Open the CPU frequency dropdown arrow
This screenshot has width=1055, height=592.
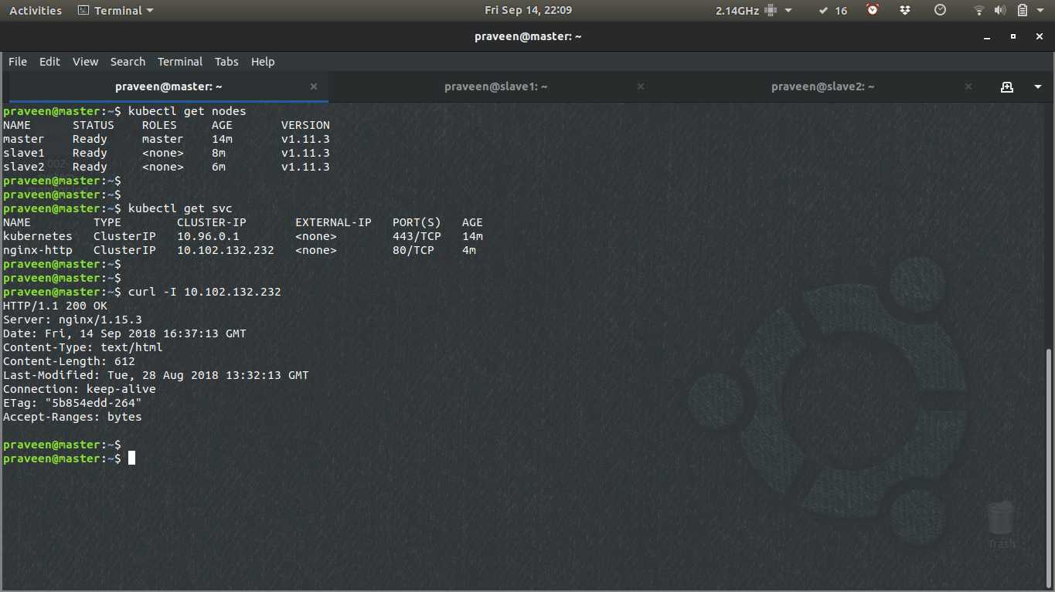coord(788,10)
